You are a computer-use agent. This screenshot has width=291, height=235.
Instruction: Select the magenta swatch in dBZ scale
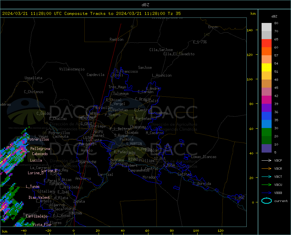[x=266, y=100]
